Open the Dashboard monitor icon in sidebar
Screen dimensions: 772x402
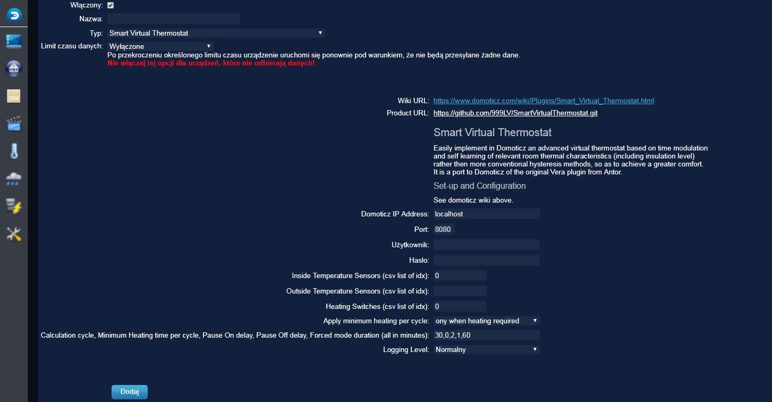[14, 41]
